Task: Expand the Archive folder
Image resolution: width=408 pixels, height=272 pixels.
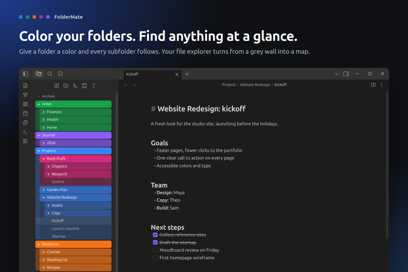Action: tap(73, 96)
